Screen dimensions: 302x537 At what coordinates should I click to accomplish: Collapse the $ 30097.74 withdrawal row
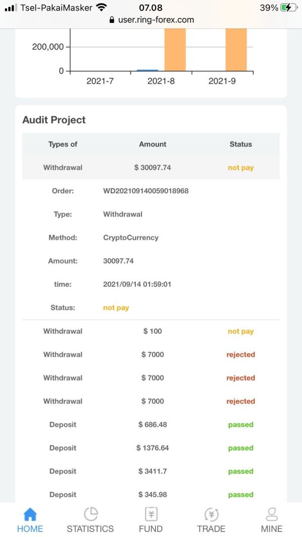coord(151,168)
